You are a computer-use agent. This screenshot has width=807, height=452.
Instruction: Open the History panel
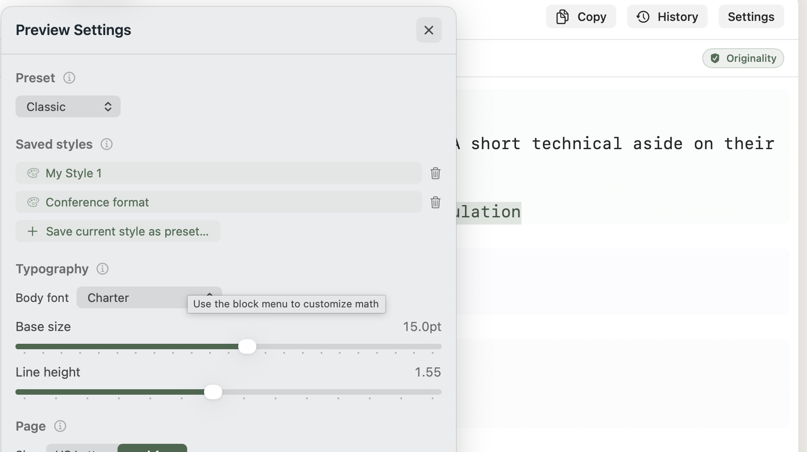coord(667,16)
